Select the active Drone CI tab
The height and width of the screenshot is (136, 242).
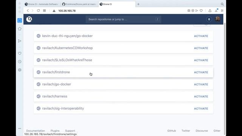pyautogui.click(x=117, y=4)
